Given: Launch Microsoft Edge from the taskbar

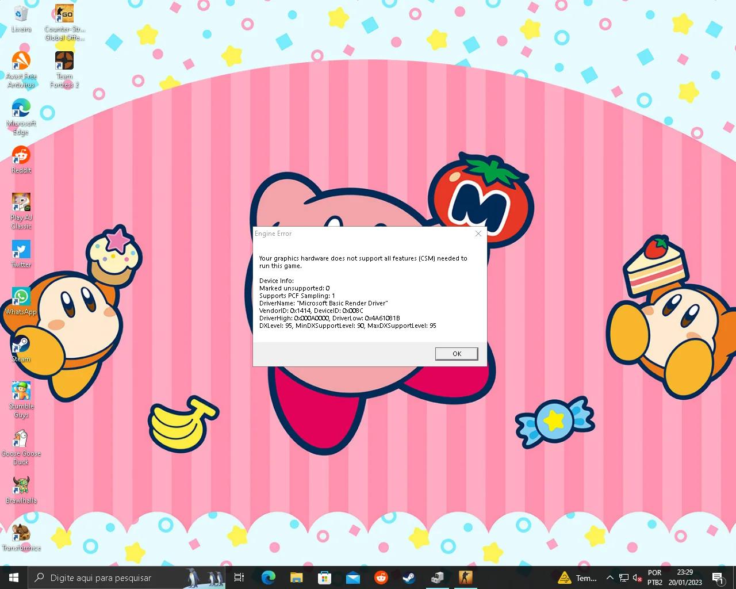Looking at the screenshot, I should point(268,577).
